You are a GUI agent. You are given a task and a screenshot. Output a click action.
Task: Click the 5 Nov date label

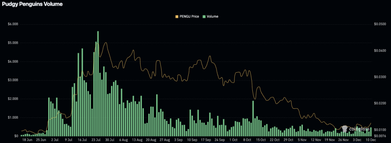(302, 140)
